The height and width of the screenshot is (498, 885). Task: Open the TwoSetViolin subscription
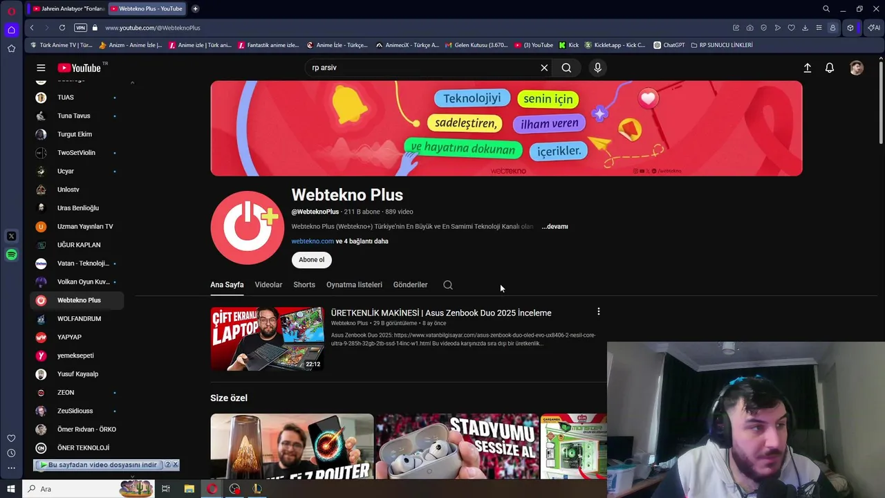(x=77, y=153)
